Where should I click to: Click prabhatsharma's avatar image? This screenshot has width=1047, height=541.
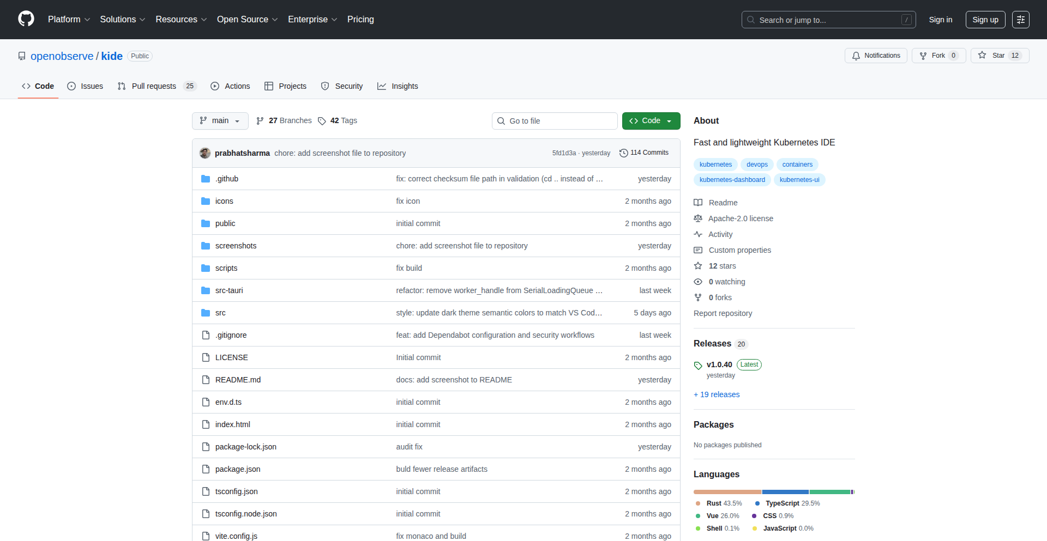click(205, 153)
